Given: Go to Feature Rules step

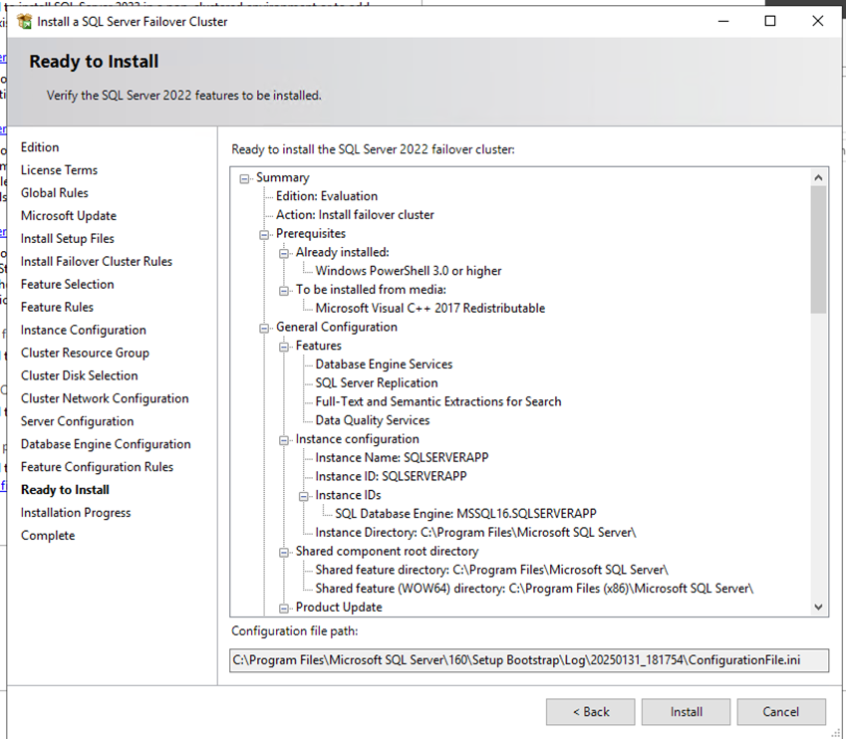Looking at the screenshot, I should point(57,307).
